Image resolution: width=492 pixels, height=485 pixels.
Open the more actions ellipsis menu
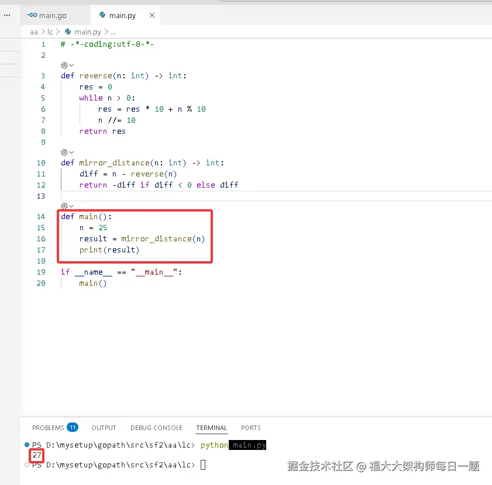click(7, 15)
